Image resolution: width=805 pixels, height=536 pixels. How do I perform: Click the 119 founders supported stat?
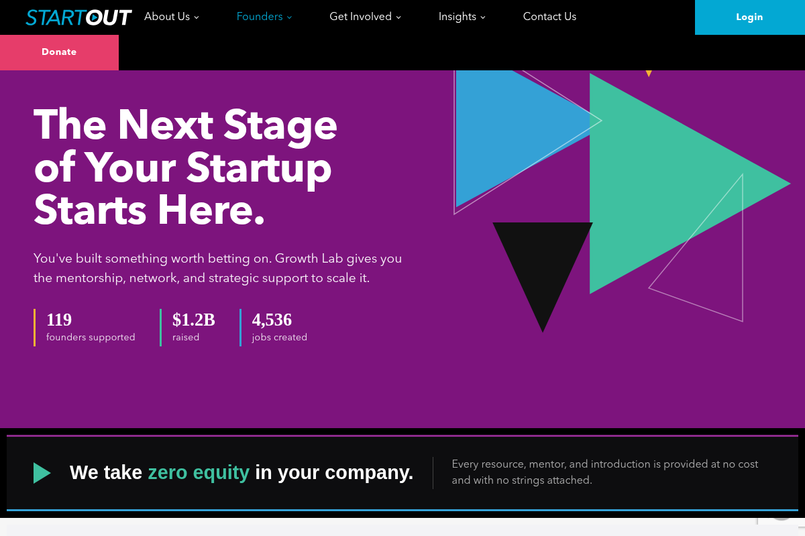(91, 328)
